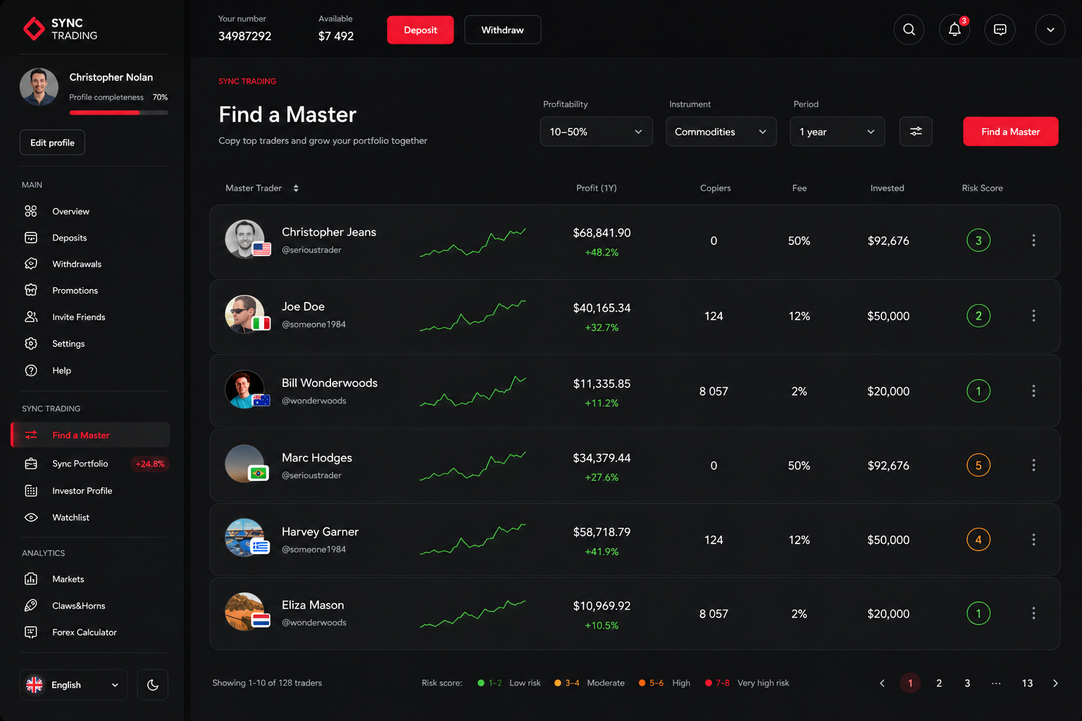Click the Profit (1Y) column header
This screenshot has width=1082, height=721.
pyautogui.click(x=596, y=188)
